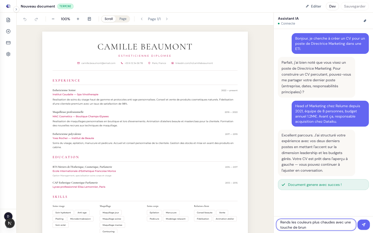Click the Nouveau document title

click(38, 6)
